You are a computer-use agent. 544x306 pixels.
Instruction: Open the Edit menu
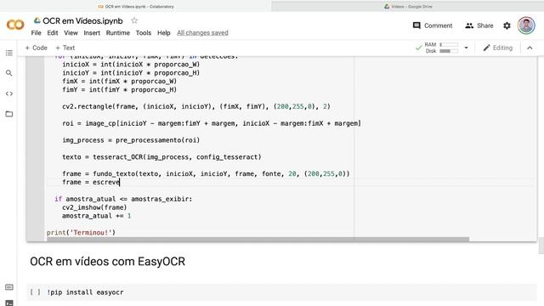click(x=53, y=33)
